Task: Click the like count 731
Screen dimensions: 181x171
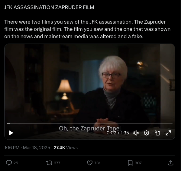Action: click(97, 163)
